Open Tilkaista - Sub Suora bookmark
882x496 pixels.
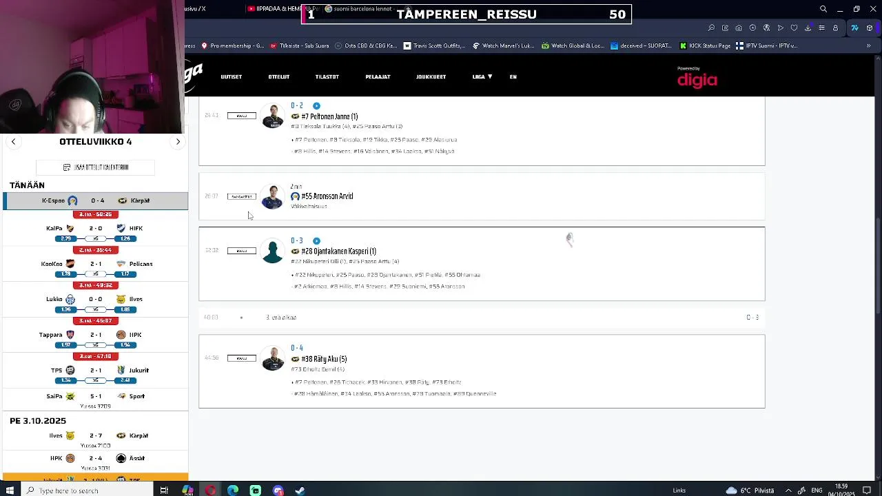tap(300, 45)
